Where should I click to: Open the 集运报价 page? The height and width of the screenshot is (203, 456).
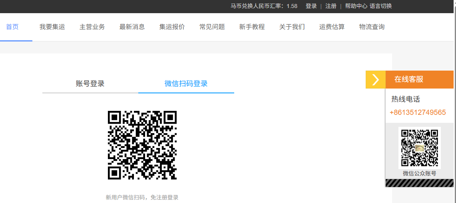(x=172, y=27)
